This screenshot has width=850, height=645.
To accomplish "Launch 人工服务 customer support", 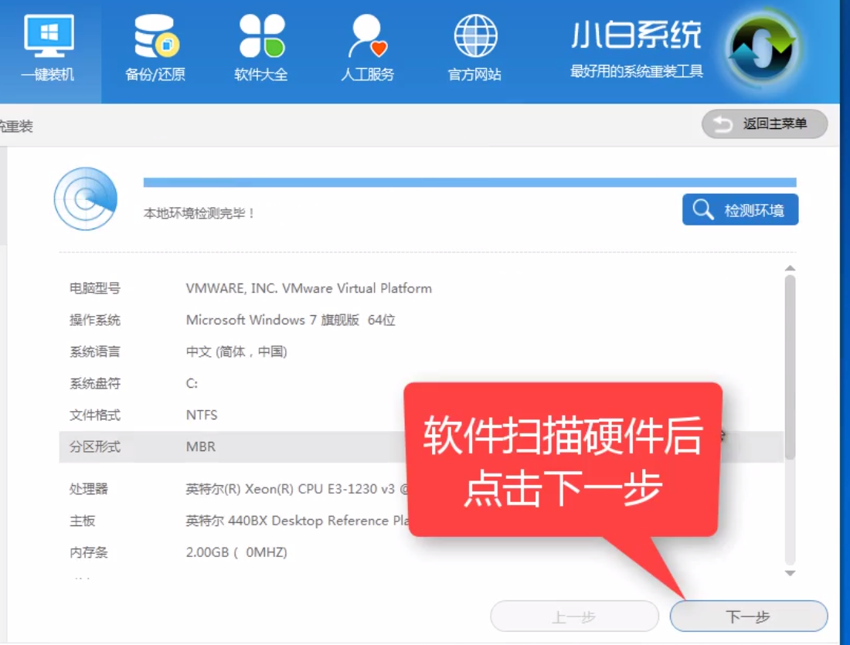I will pos(366,46).
